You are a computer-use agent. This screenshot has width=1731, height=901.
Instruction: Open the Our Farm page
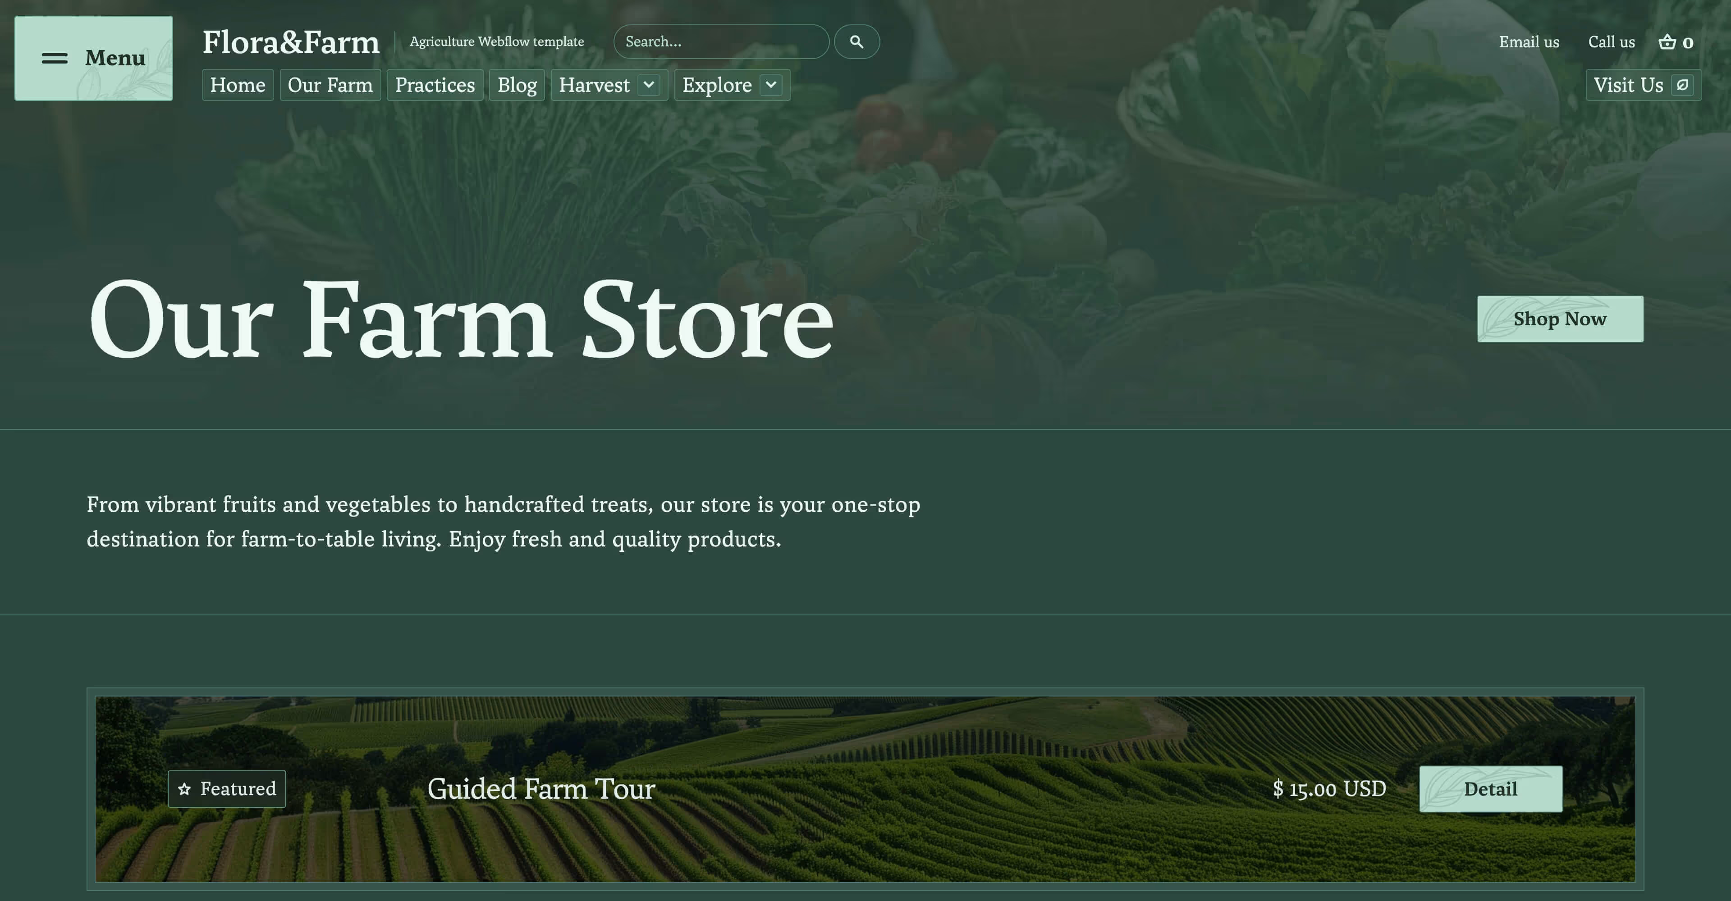click(330, 85)
